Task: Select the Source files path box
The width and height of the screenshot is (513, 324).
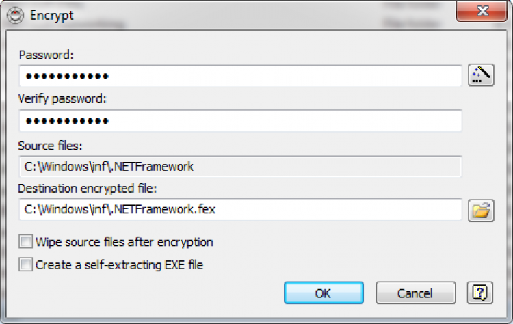Action: 239,166
